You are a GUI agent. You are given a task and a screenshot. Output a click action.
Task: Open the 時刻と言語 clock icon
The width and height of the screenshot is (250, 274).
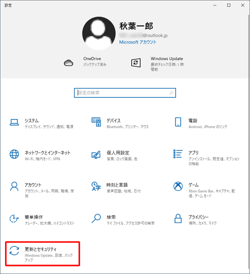tap(96, 186)
